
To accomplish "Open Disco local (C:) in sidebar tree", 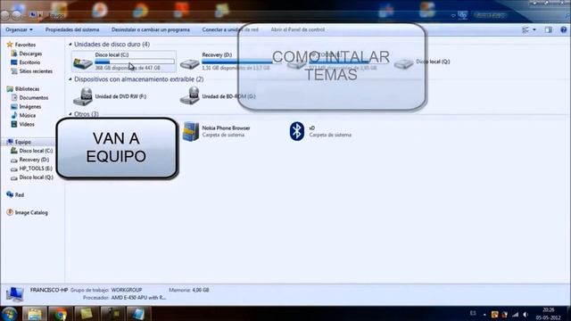I will 36,151.
